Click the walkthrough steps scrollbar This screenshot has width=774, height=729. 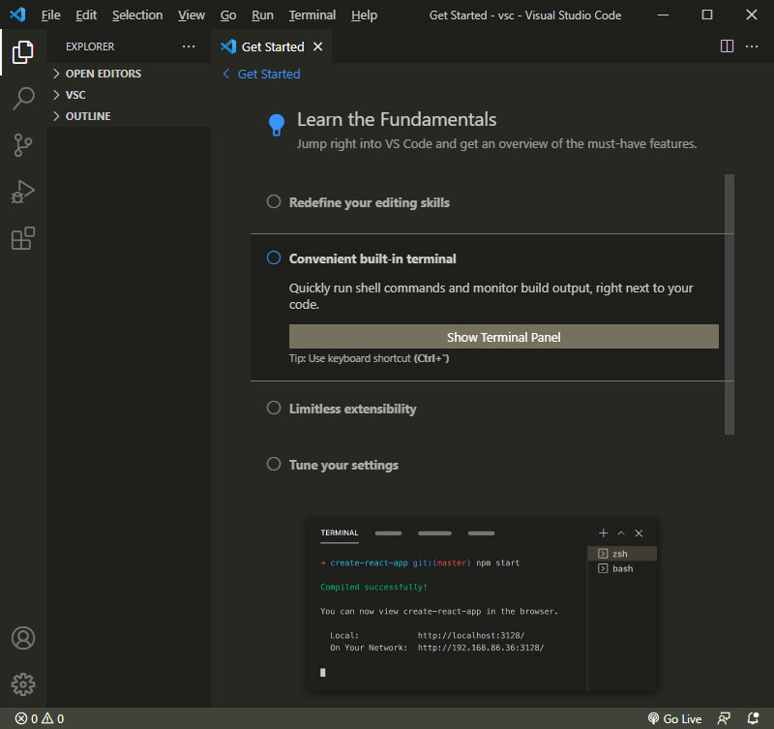click(729, 304)
